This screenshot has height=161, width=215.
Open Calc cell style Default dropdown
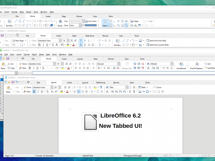click(172, 64)
